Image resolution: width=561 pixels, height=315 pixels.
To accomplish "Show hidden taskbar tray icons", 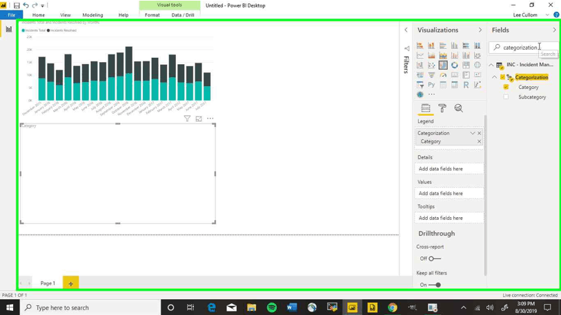I will [463, 307].
